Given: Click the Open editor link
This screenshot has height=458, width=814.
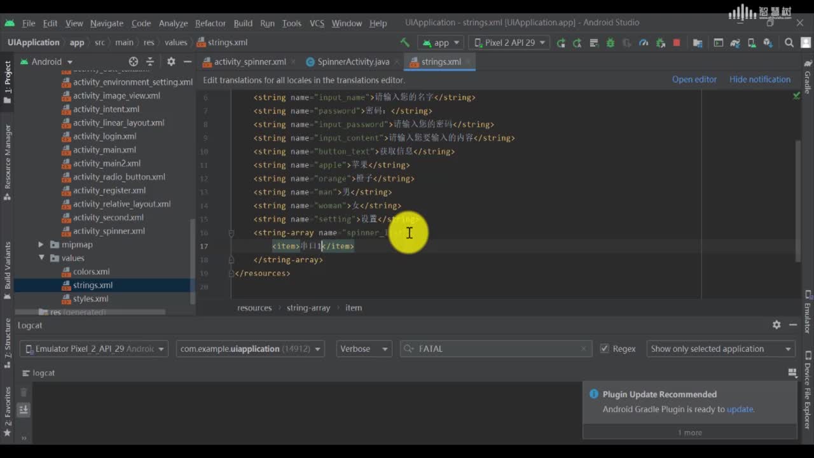Looking at the screenshot, I should tap(694, 80).
